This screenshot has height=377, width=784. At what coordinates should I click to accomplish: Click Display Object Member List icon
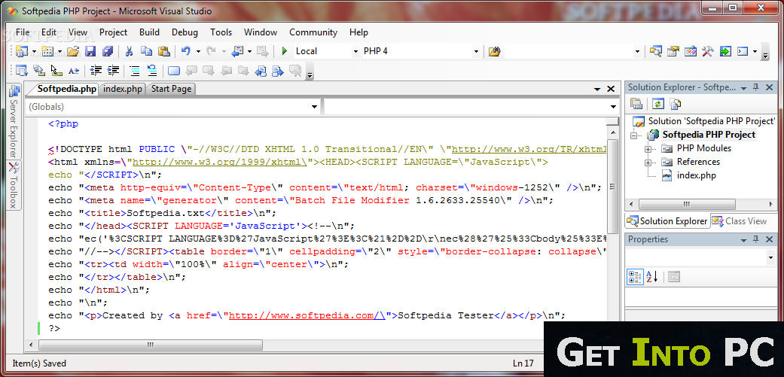[x=22, y=71]
